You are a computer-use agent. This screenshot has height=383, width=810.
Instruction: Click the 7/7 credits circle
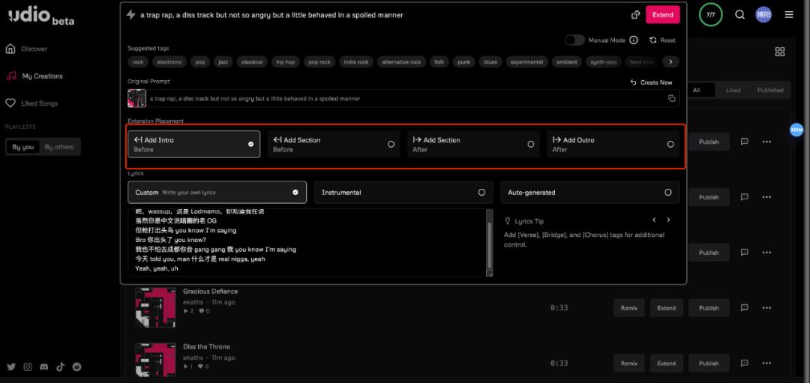[711, 15]
